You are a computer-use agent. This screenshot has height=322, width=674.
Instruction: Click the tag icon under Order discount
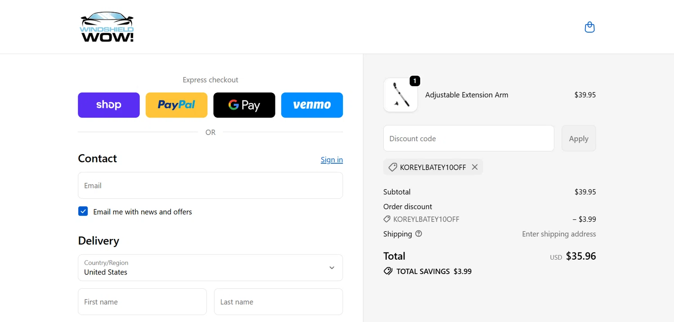(387, 219)
